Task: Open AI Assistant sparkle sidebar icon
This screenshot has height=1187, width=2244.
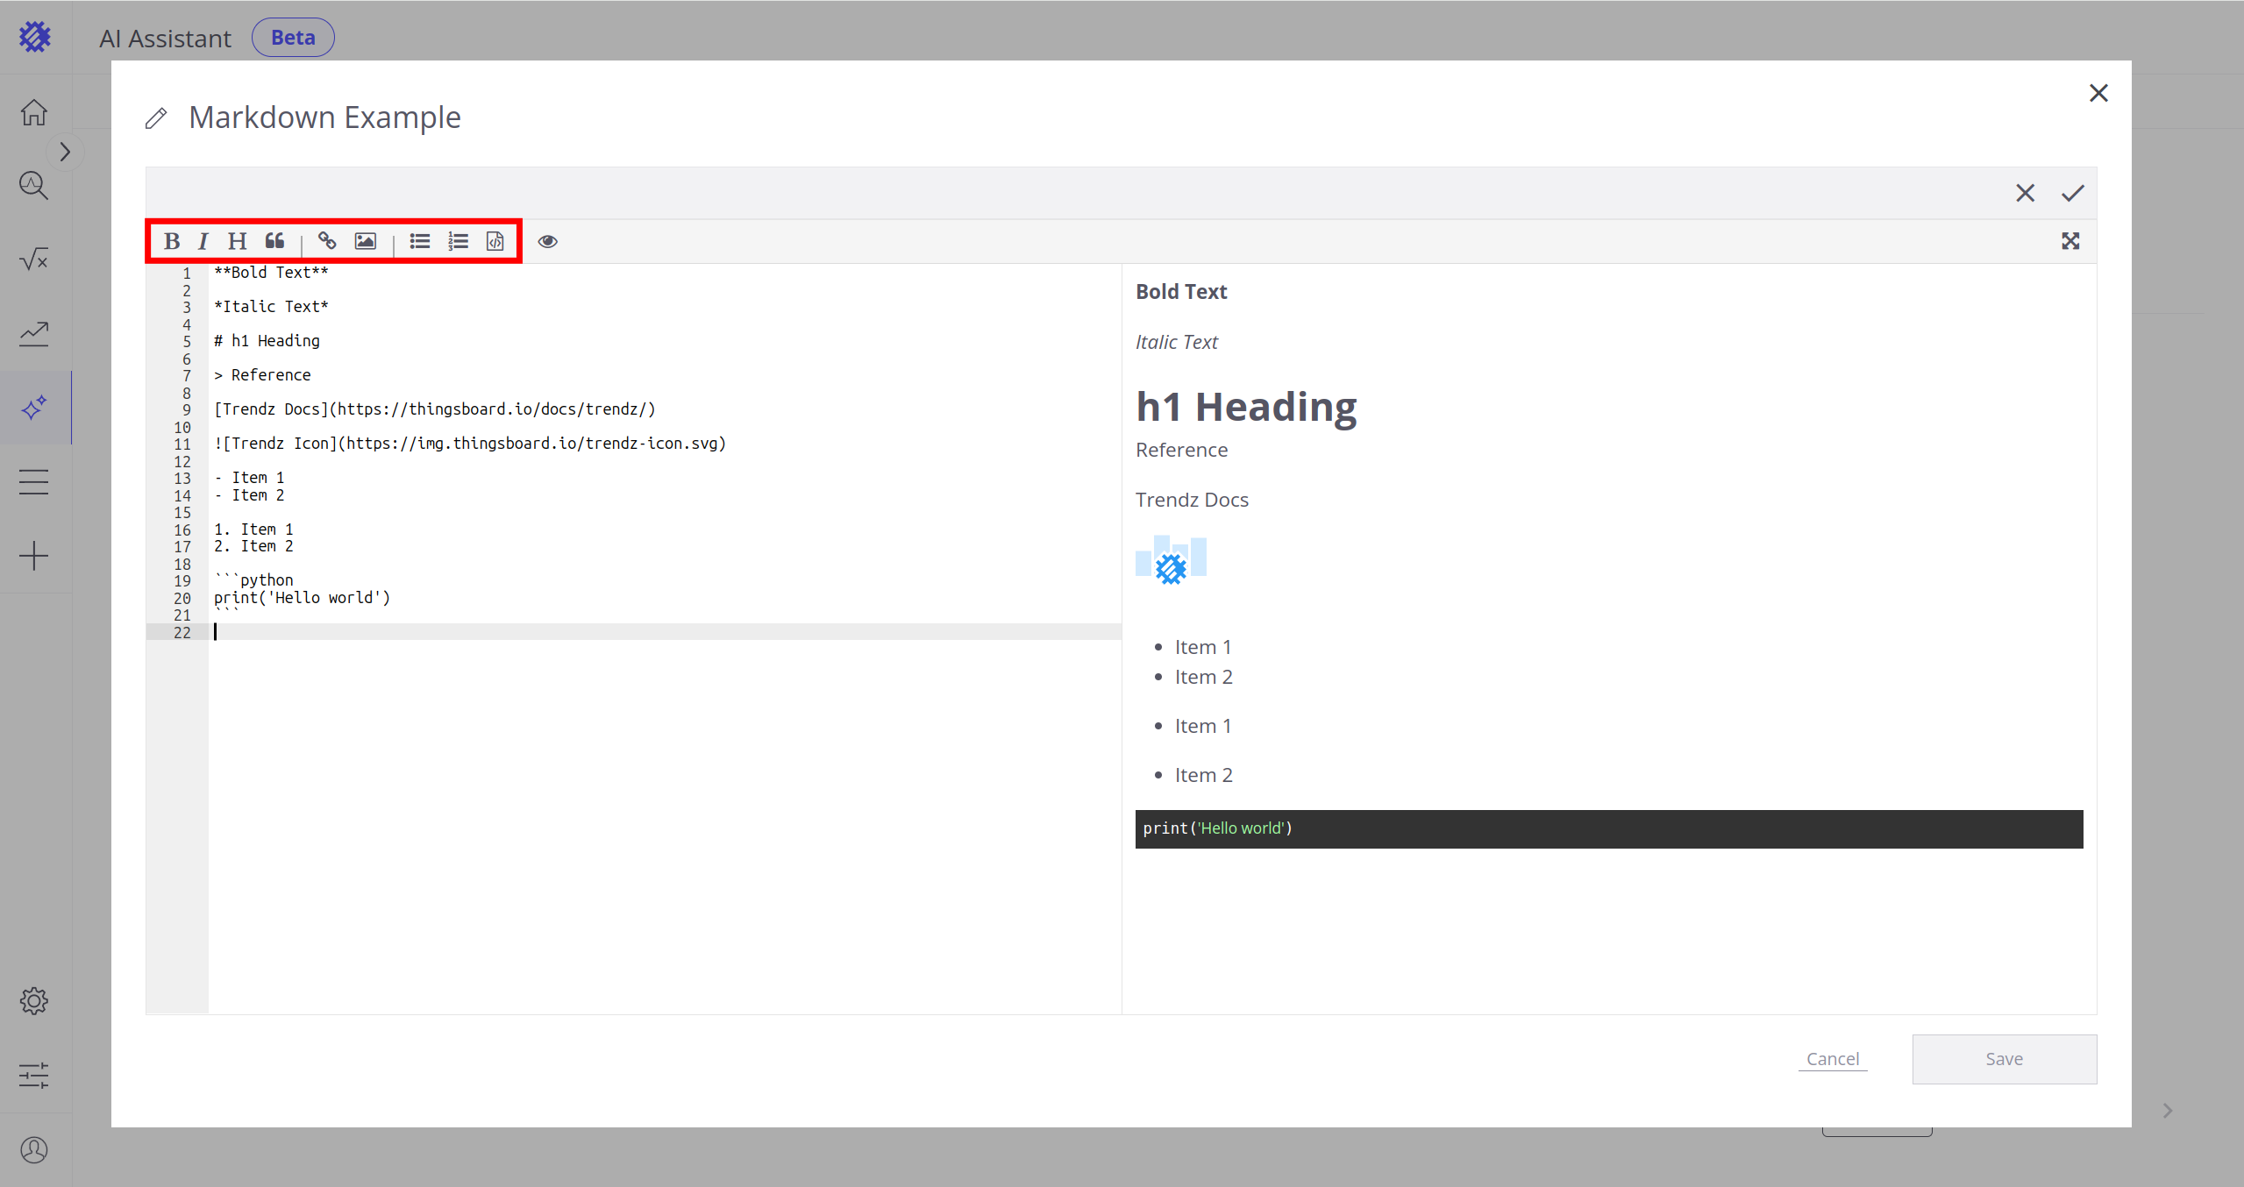Action: click(x=34, y=408)
